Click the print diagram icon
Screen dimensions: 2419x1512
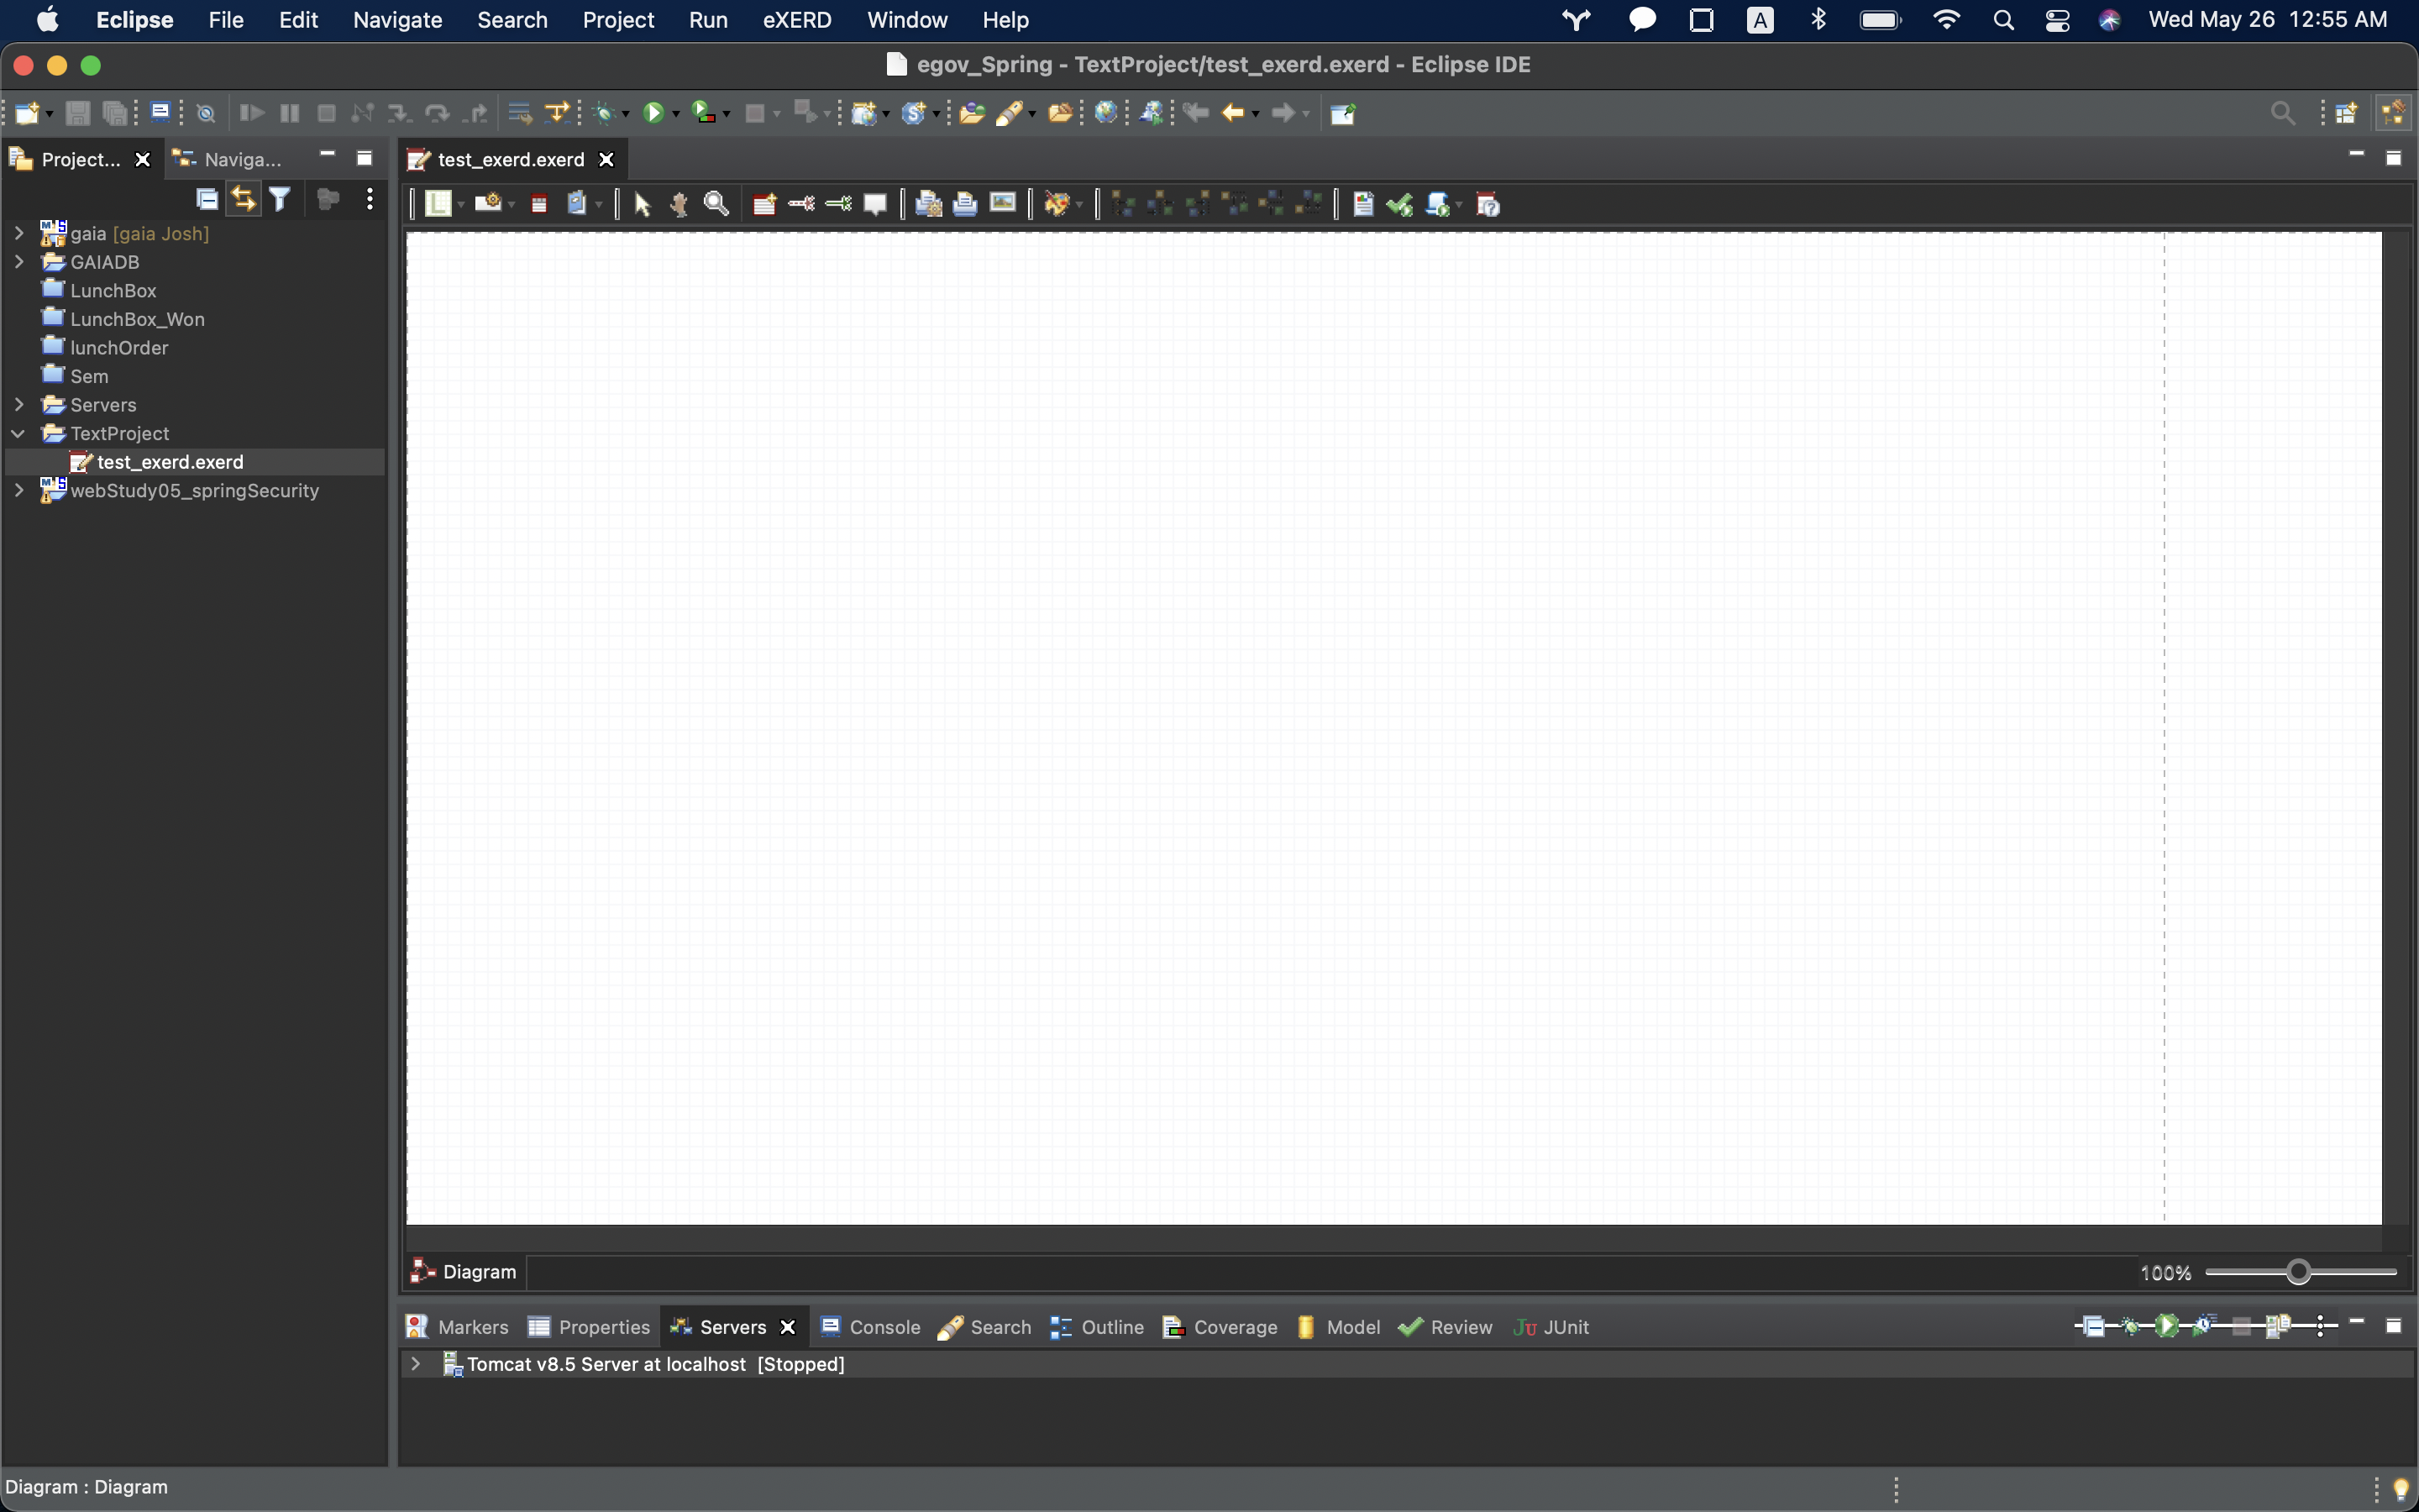[964, 205]
